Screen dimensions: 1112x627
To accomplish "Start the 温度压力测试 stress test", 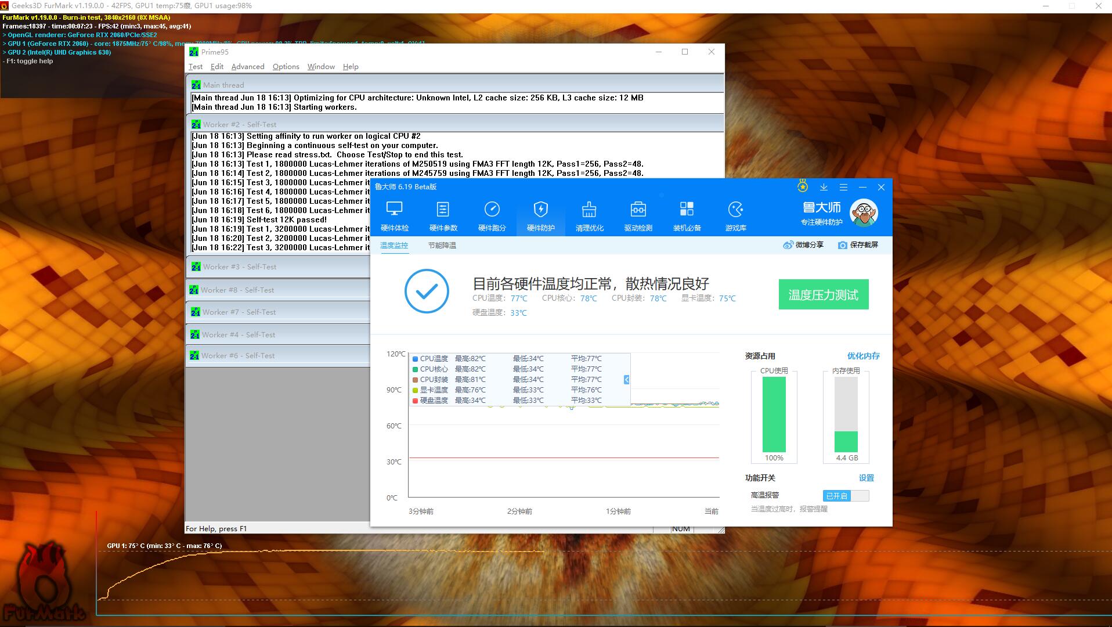I will pos(824,294).
